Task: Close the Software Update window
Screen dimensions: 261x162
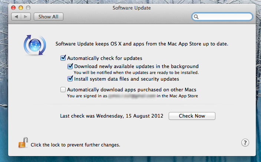Action: pyautogui.click(x=13, y=8)
